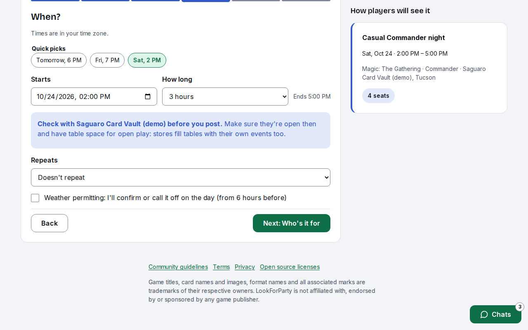Select the "When?" heading
This screenshot has height=330, width=528.
46,17
